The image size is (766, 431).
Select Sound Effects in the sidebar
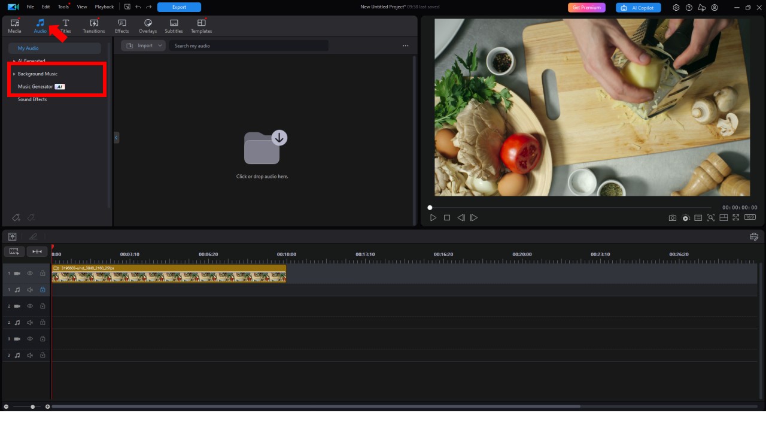32,99
